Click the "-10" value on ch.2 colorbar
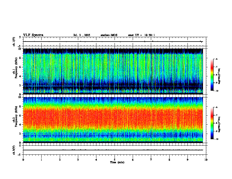Image resolution: width=232 pixels, height=179 pixels. [x=217, y=139]
